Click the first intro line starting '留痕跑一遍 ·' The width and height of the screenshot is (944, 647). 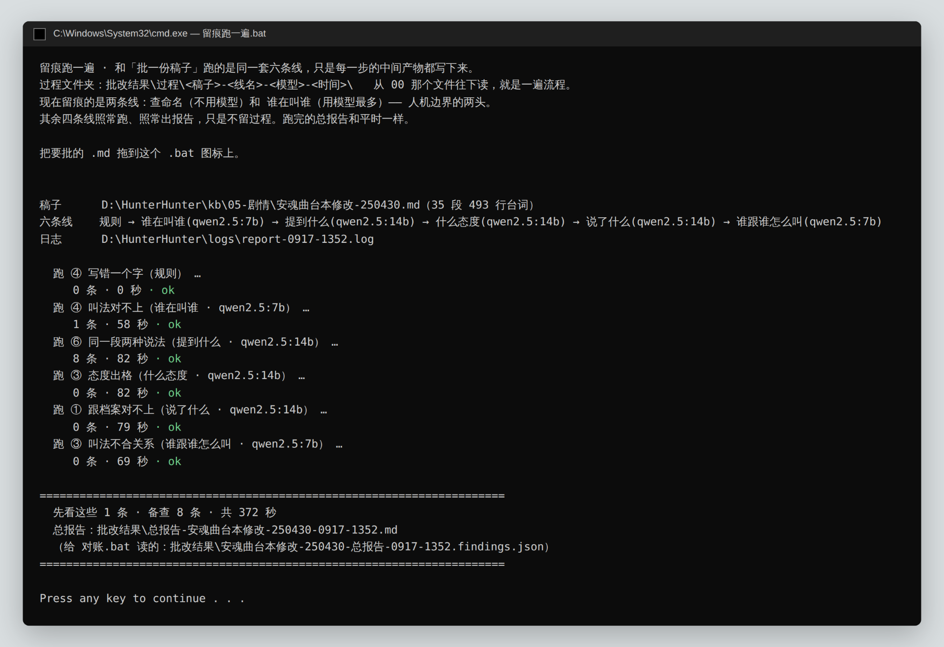pyautogui.click(x=257, y=68)
